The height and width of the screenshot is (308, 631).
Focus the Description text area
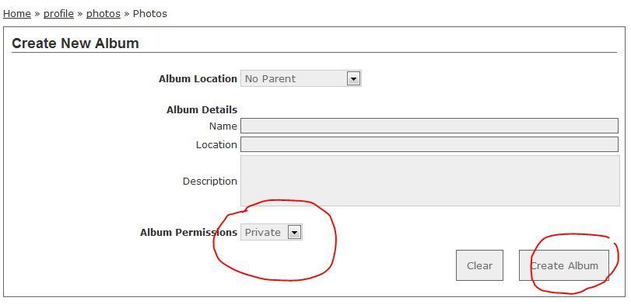pyautogui.click(x=429, y=181)
